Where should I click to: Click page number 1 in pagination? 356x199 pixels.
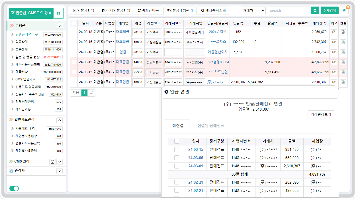pos(84,93)
